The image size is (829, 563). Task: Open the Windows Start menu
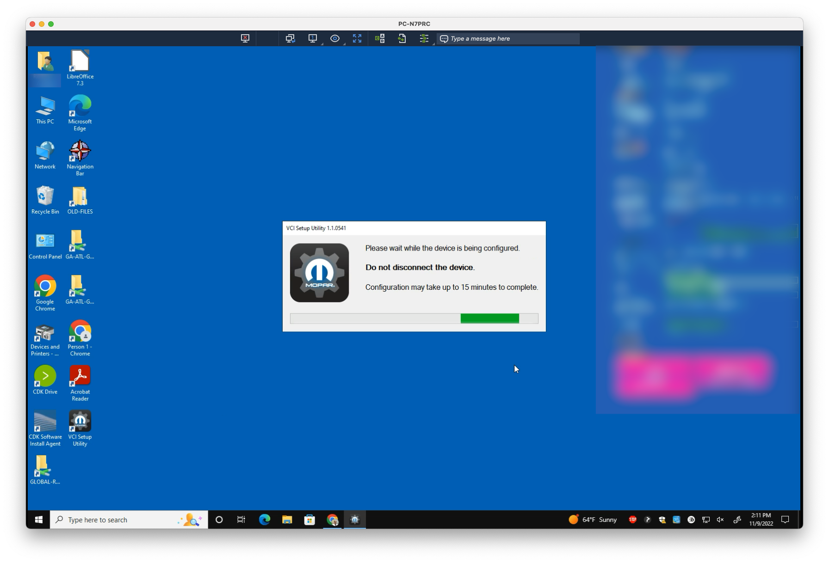pyautogui.click(x=39, y=520)
